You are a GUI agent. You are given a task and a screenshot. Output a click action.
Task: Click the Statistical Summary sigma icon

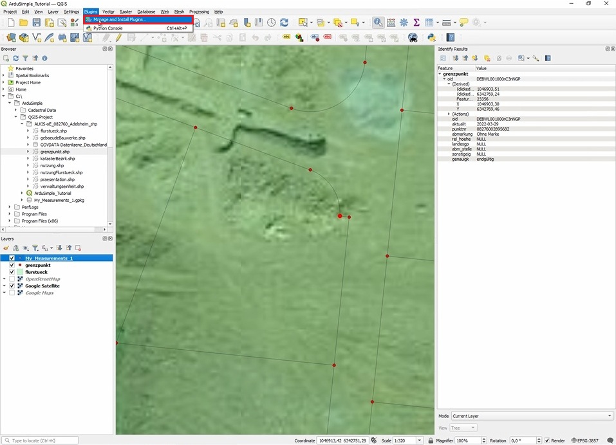click(416, 23)
